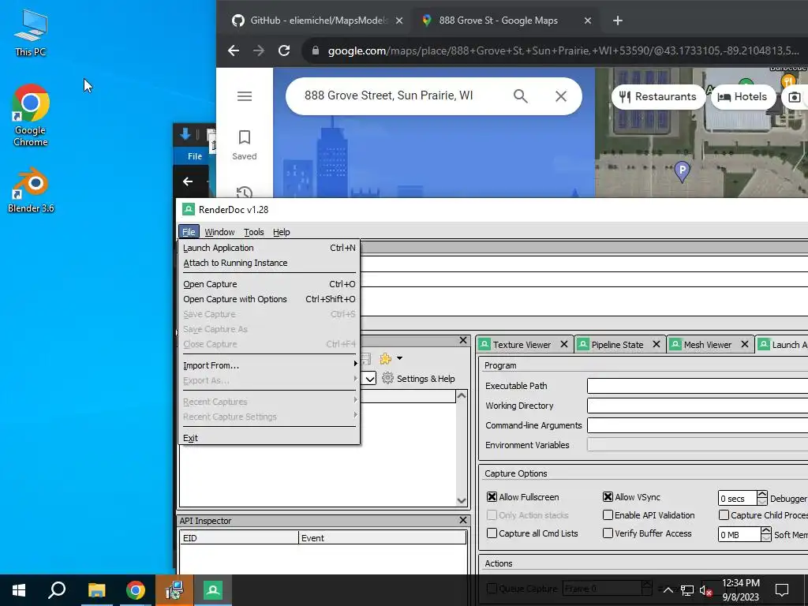Open Windows taskbar search
808x606 pixels.
[57, 590]
